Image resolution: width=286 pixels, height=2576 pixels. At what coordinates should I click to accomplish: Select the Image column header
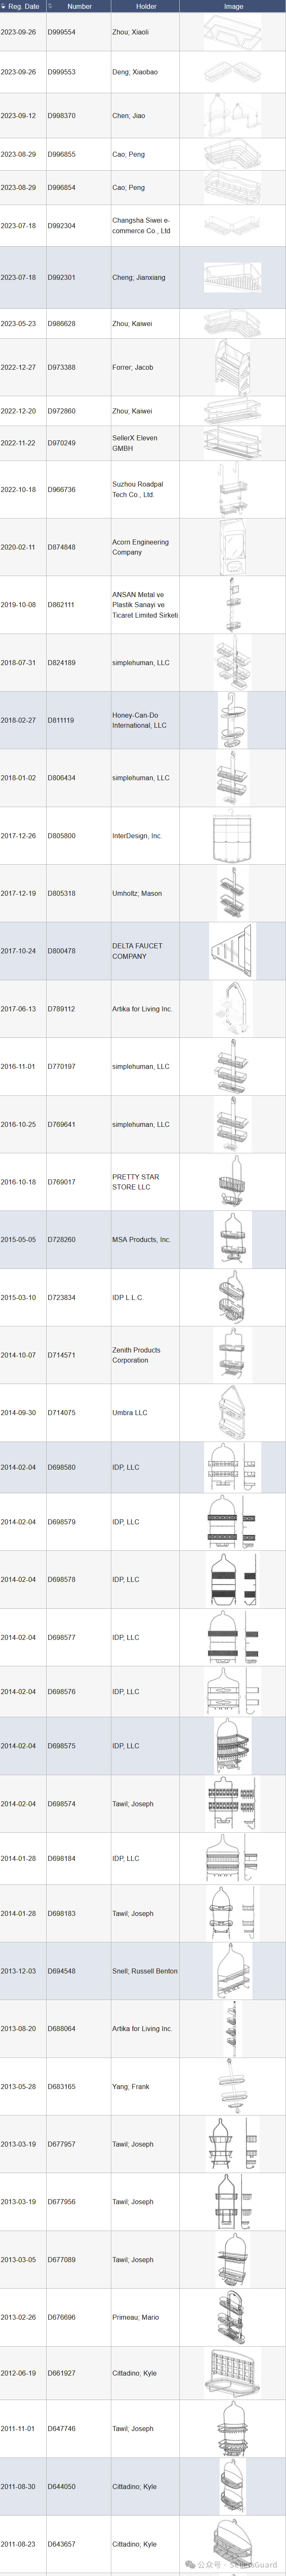point(233,6)
